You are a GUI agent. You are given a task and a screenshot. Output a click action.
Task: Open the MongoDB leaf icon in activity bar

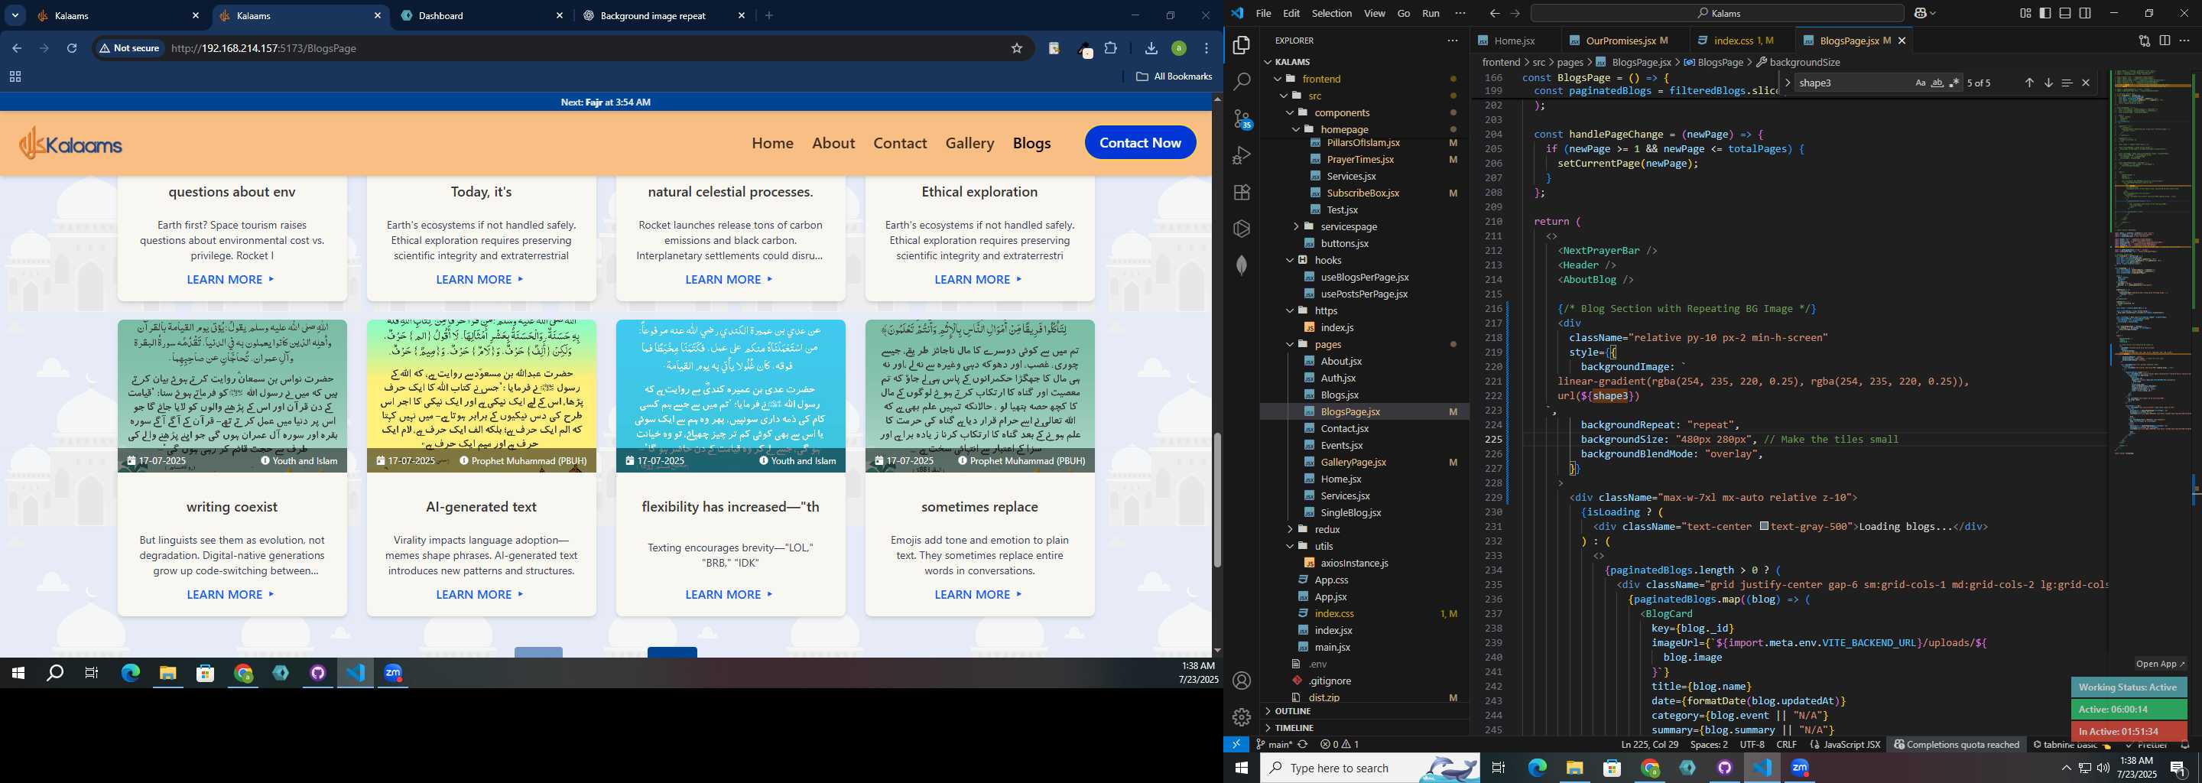1242,266
